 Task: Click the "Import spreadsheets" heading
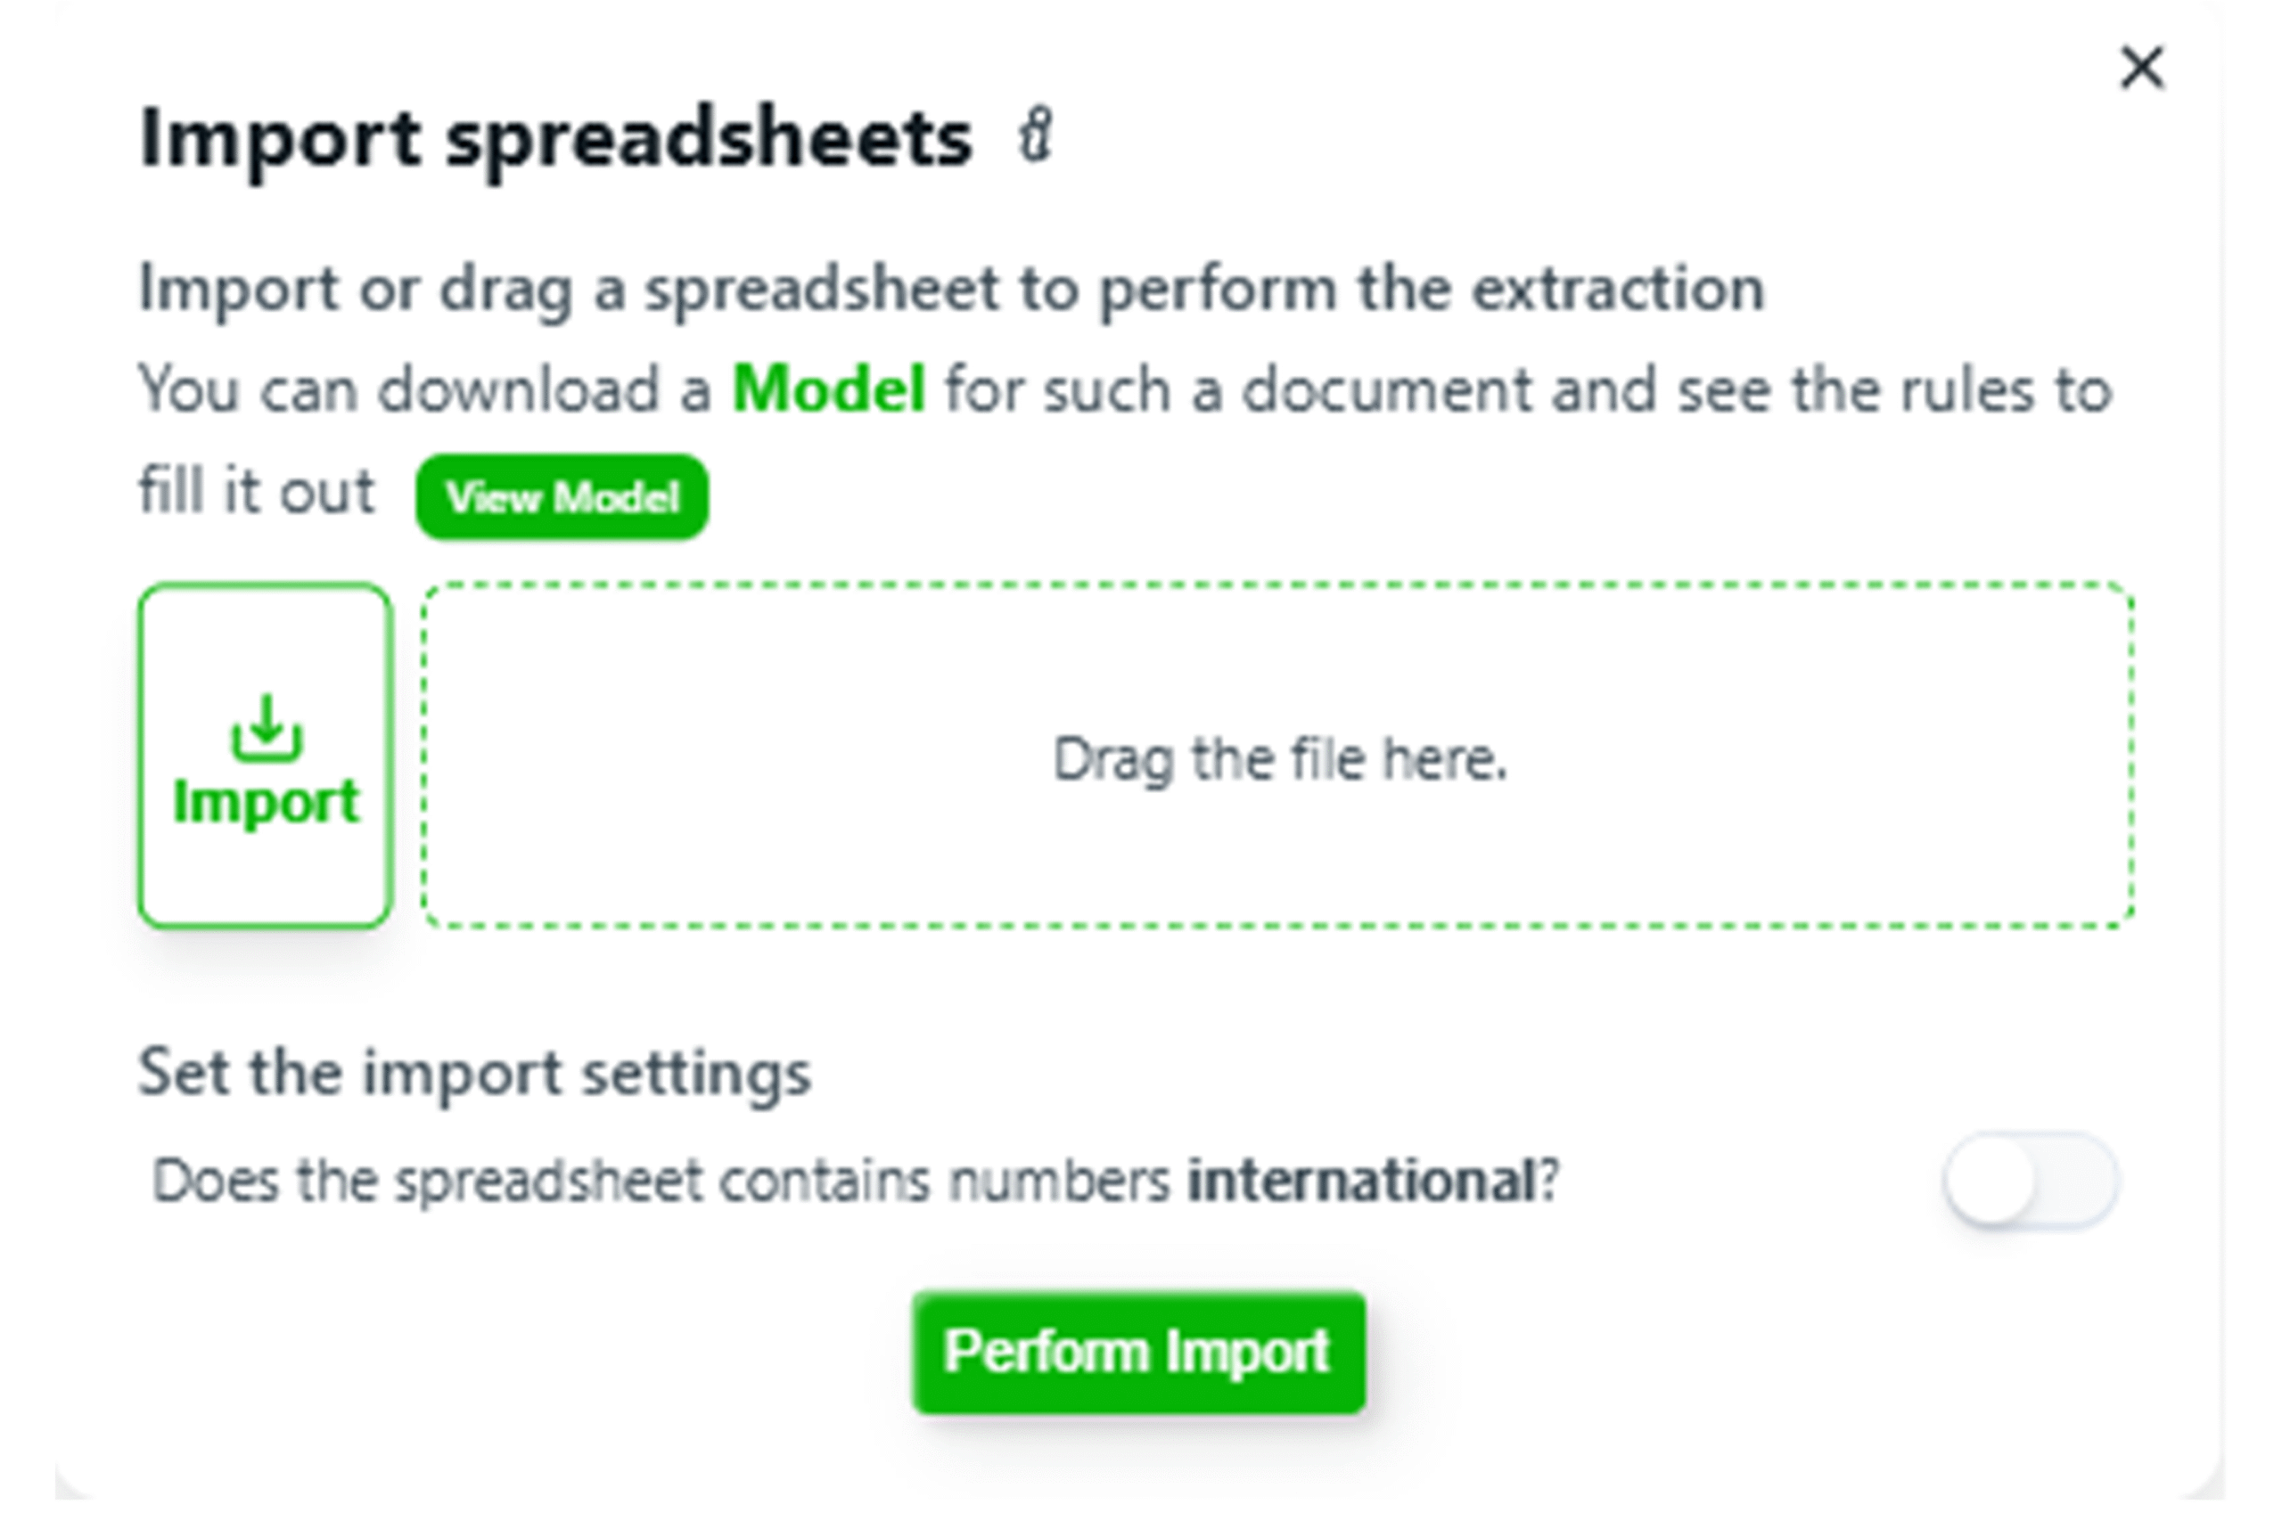point(555,138)
